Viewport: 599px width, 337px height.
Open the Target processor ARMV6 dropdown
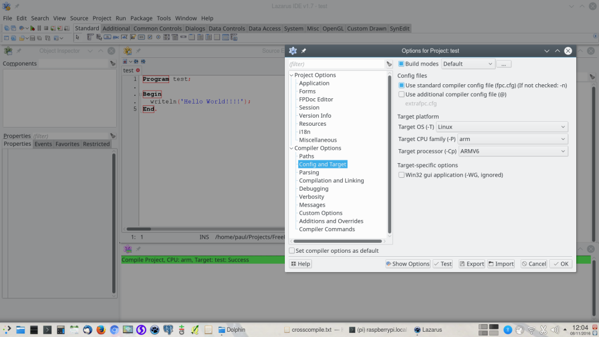click(513, 152)
